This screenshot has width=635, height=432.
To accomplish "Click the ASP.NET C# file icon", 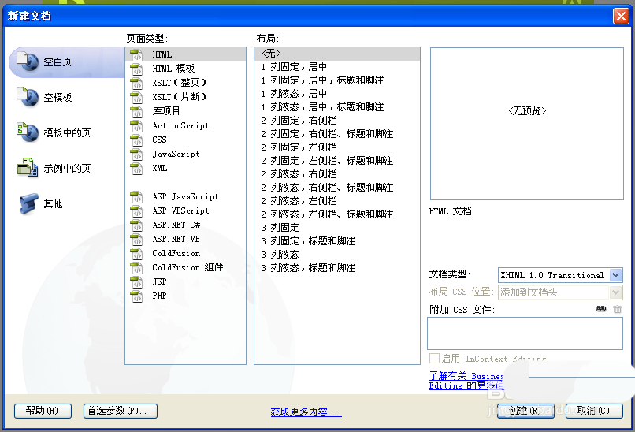I will coord(136,225).
